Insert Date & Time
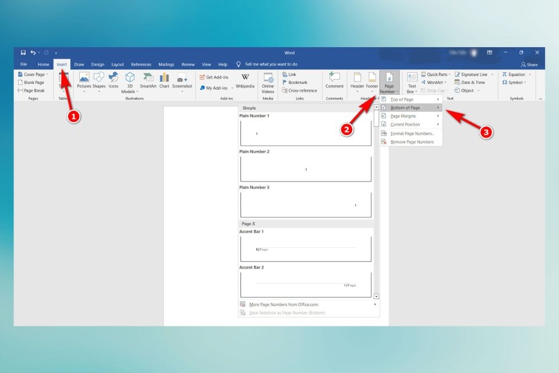Image resolution: width=559 pixels, height=373 pixels. pyautogui.click(x=469, y=82)
